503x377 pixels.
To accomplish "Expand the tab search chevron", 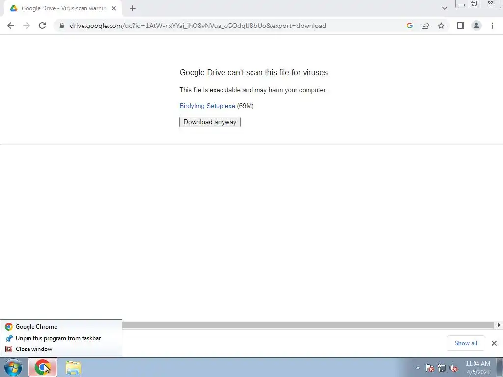I will (444, 8).
